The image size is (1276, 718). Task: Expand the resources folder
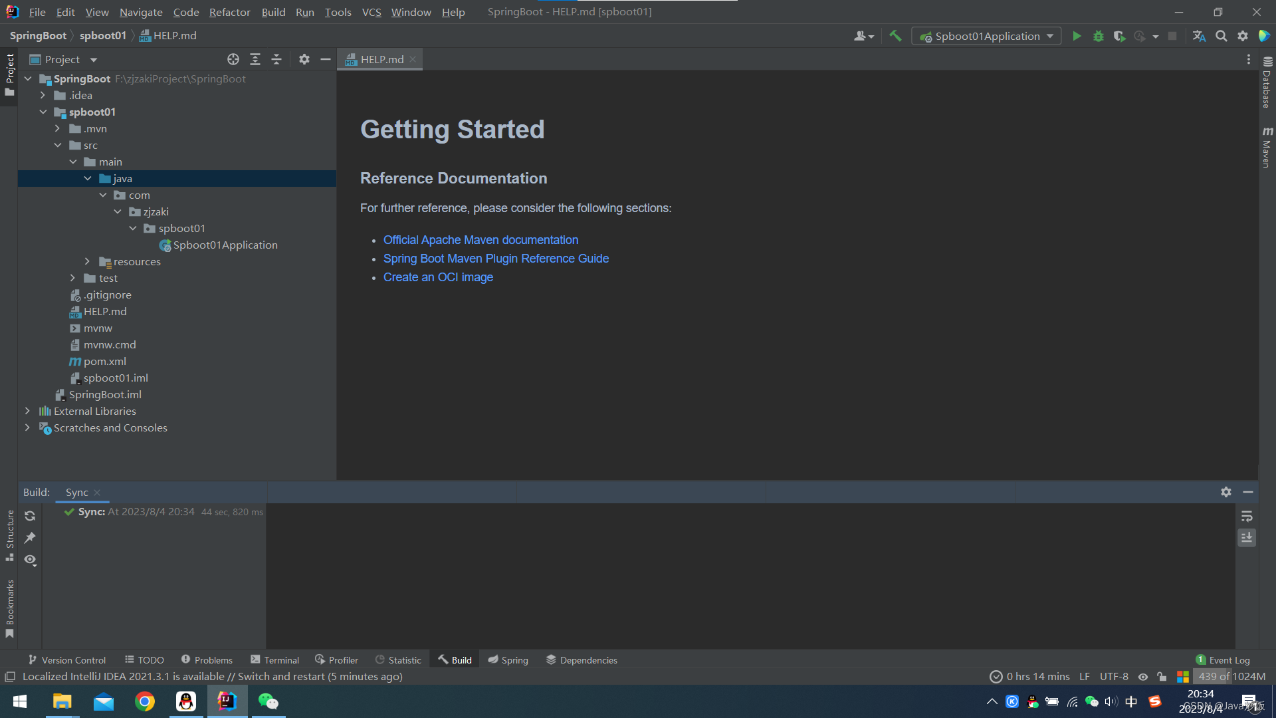87,262
